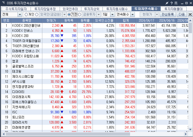Select the 기관 radio button

point(69,15)
